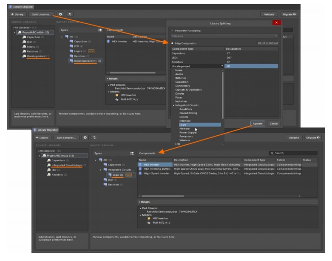Click gear settings icon in top Library Migrator
332x261 pixels.
[60, 14]
